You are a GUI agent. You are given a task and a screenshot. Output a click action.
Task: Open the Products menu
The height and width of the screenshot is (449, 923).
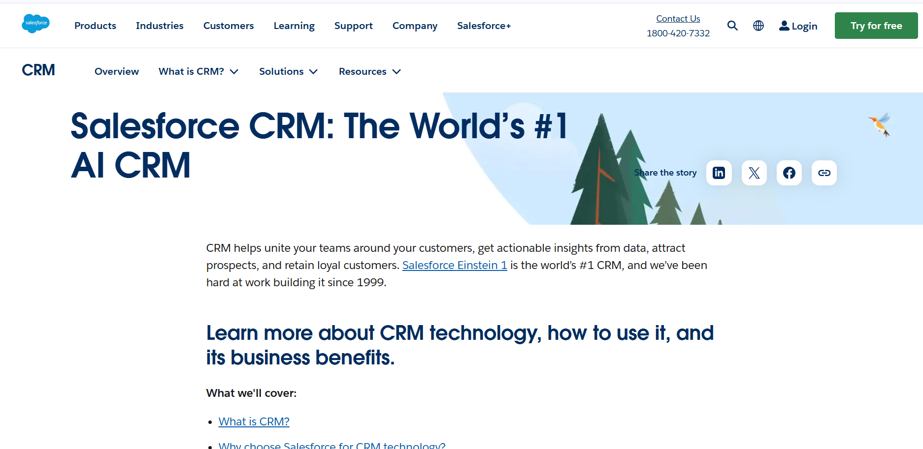[x=95, y=26]
